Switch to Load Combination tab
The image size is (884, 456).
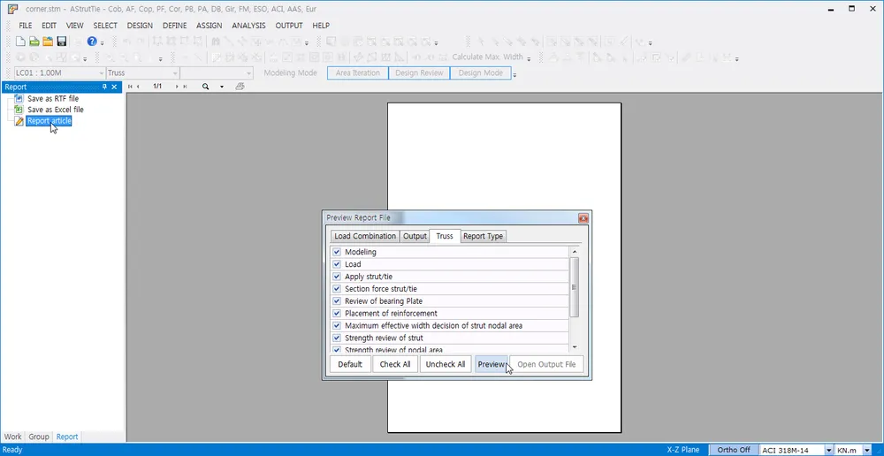[x=365, y=236]
